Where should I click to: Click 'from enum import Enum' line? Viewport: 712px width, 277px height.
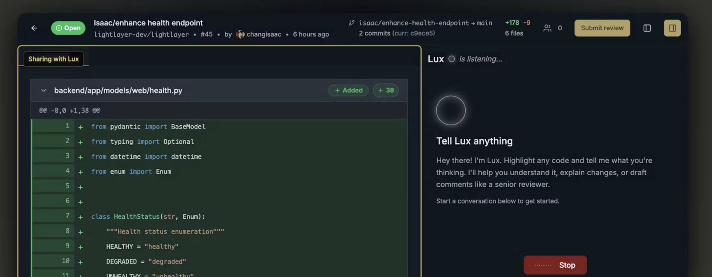pos(131,172)
